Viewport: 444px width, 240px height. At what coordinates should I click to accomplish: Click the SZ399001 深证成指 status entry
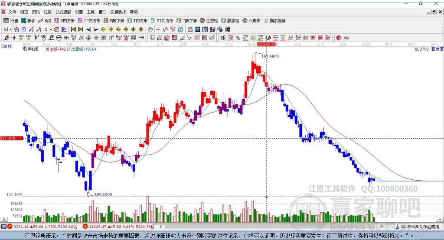pos(418,227)
